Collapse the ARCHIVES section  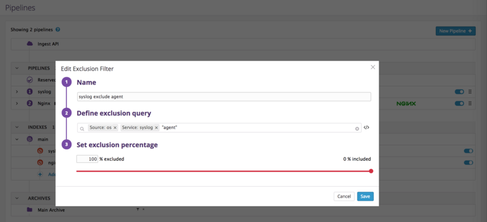click(17, 198)
